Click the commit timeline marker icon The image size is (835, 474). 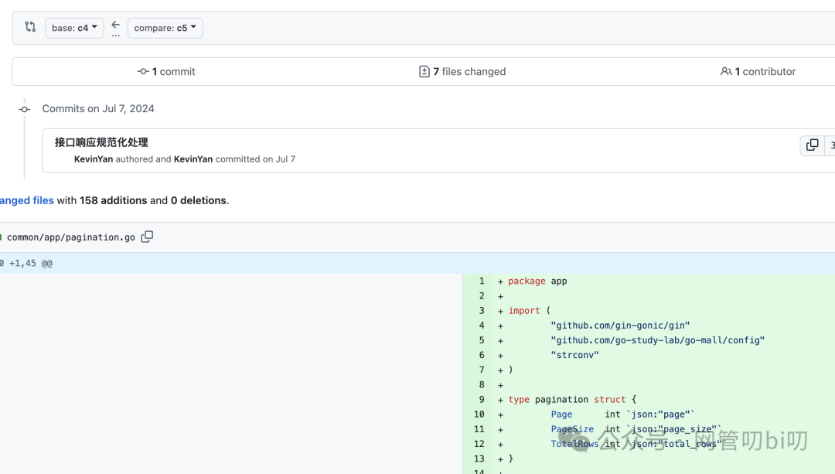click(x=25, y=109)
